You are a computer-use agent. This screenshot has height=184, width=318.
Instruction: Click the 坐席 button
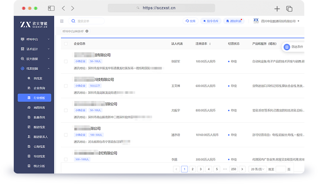(191, 21)
